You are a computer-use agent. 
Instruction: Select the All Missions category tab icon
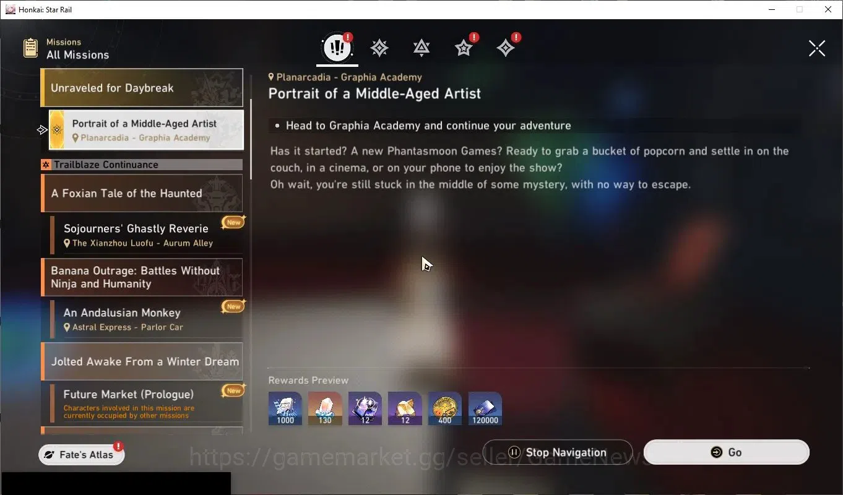tap(337, 48)
